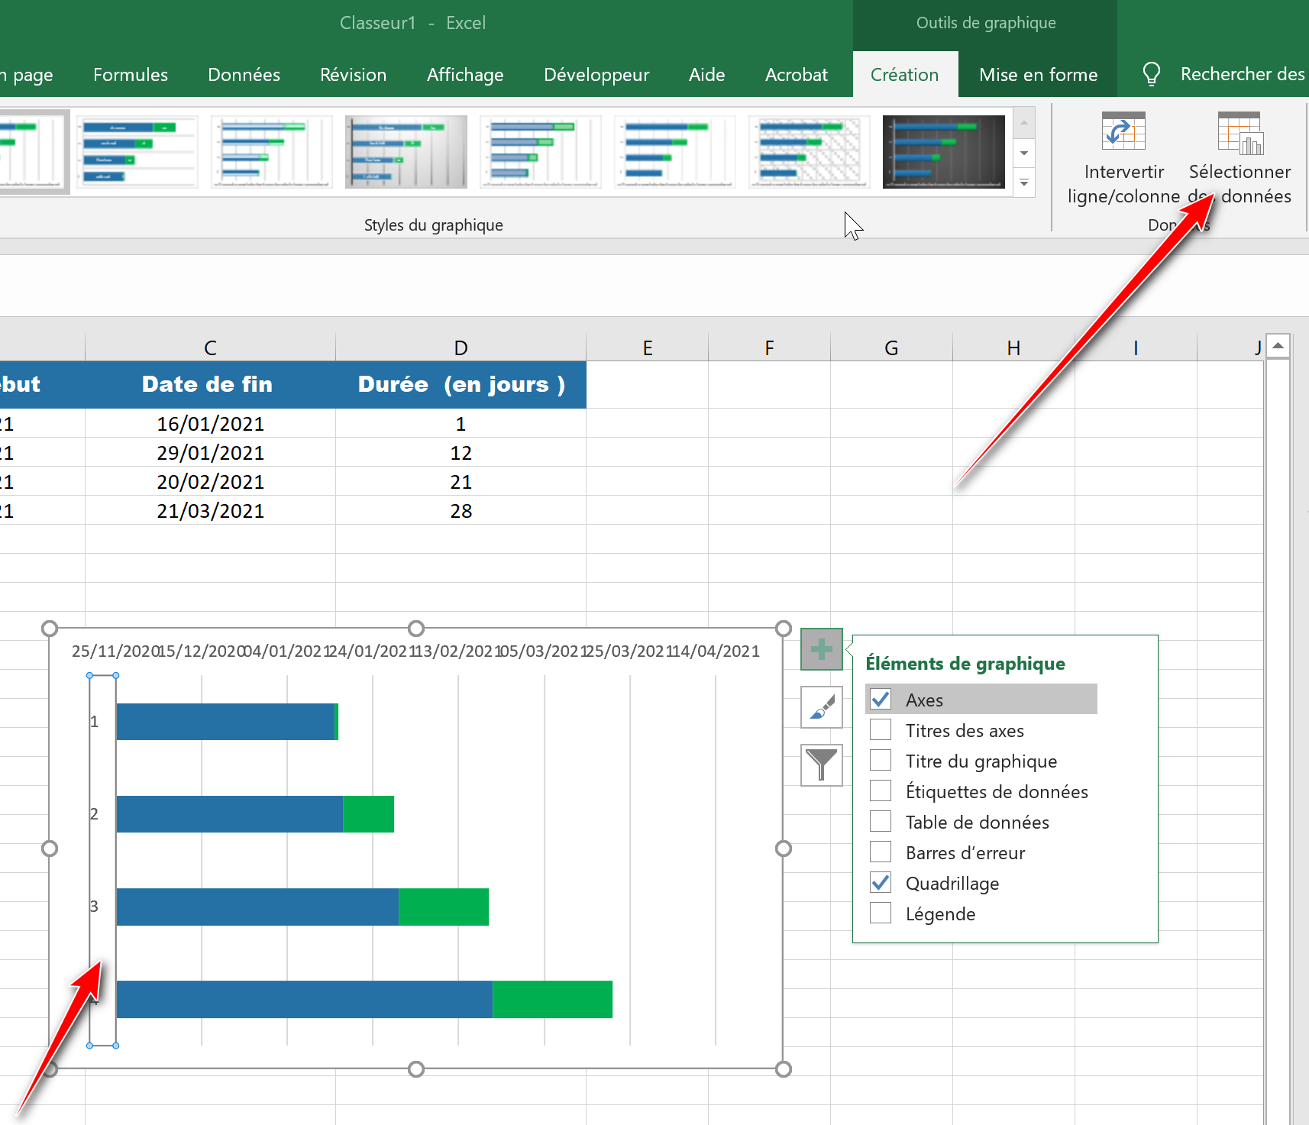Enable Barres d'erreur checkbox
This screenshot has width=1309, height=1125.
coord(881,852)
